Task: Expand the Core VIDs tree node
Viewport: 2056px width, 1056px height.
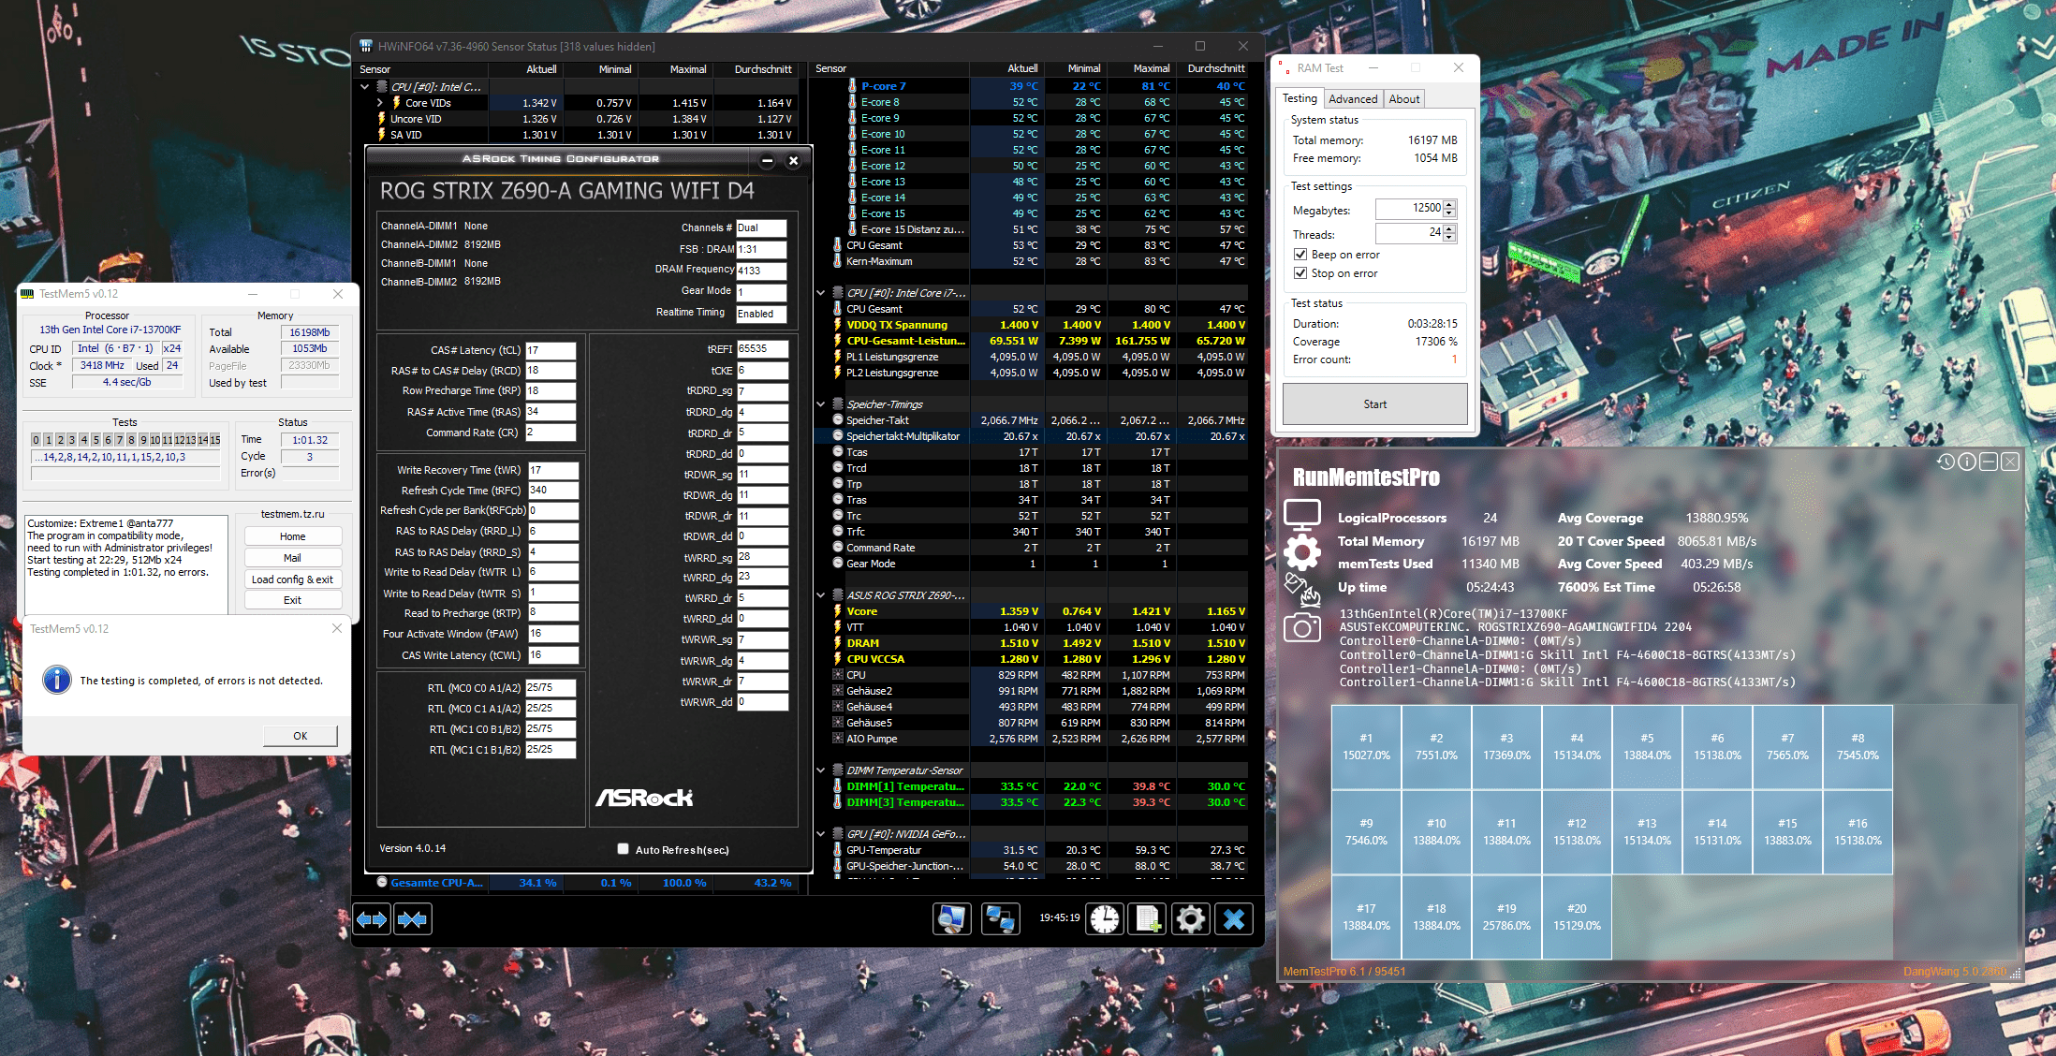Action: pyautogui.click(x=380, y=103)
